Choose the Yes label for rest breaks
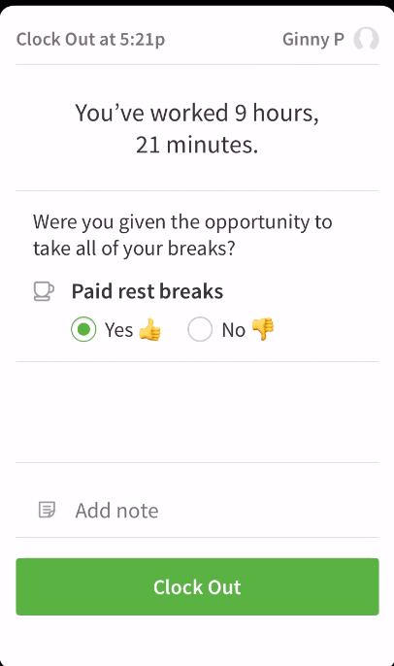 tap(118, 330)
